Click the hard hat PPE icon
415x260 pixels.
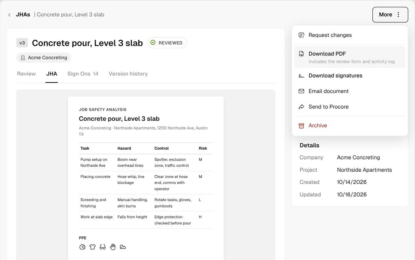82,247
